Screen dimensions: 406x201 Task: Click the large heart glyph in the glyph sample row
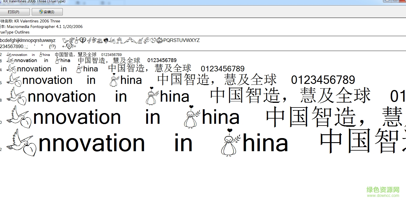coord(83,40)
